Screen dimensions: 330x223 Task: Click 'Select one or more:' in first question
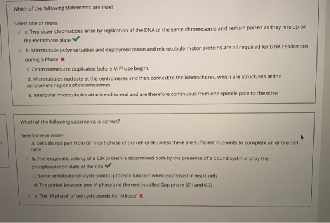(x=37, y=23)
